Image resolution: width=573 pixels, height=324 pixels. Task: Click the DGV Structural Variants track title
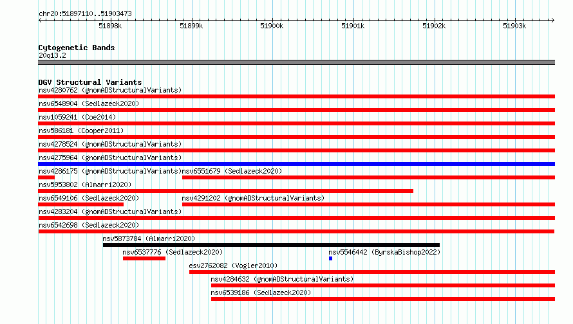(90, 82)
